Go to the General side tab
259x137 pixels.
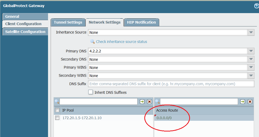pos(25,17)
